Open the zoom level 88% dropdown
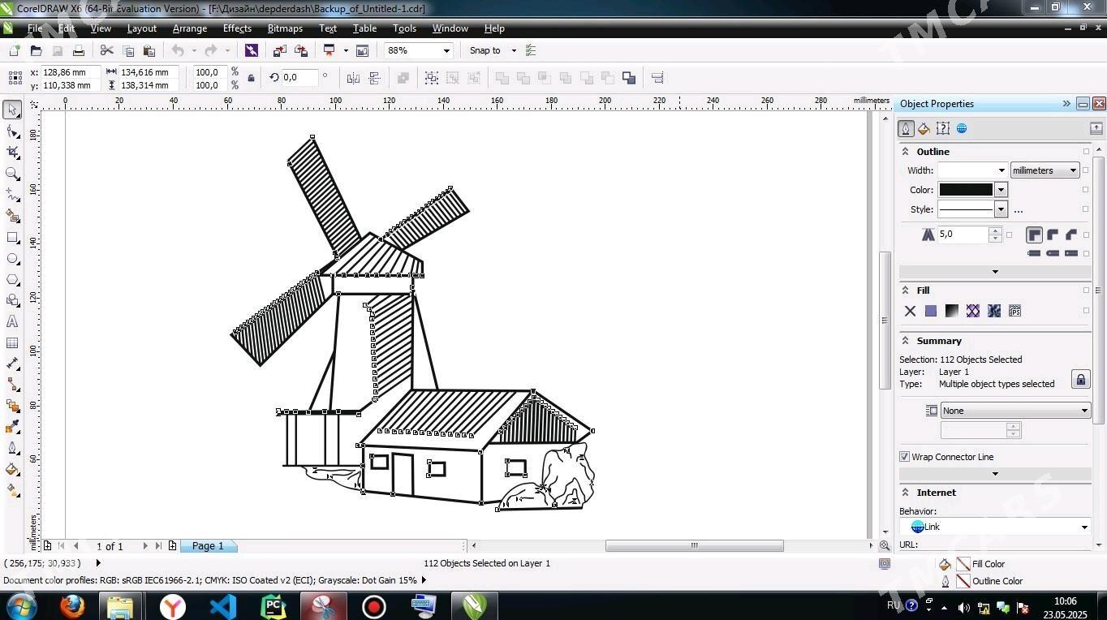 pos(446,50)
